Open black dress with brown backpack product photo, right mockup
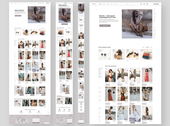The image size is (170, 126). pos(123,94)
